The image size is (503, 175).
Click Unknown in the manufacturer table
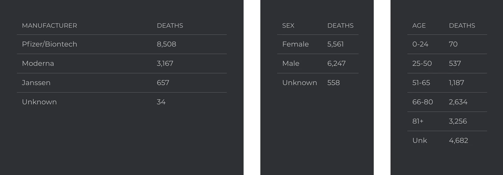coord(39,102)
